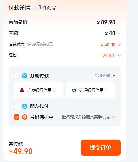138x162 pixels.
Task: Click the blue friend-pay icon
Action: (x=25, y=106)
